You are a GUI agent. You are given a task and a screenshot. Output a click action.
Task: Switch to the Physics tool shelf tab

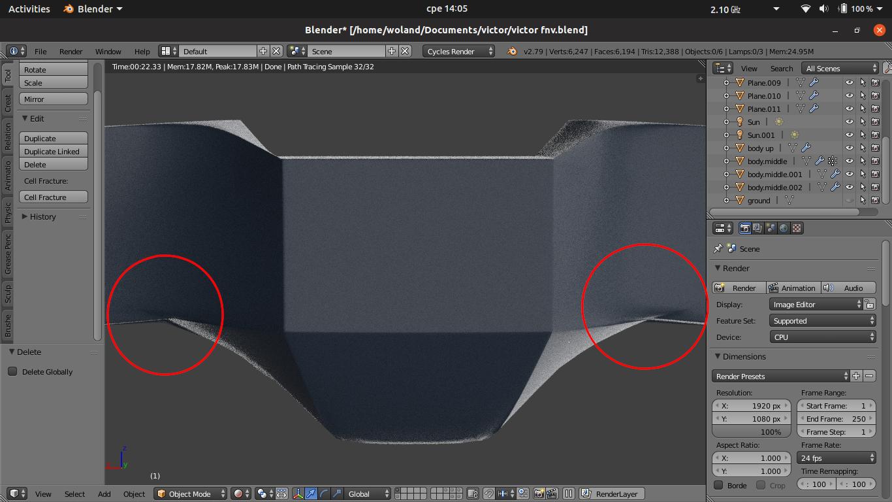[x=8, y=212]
